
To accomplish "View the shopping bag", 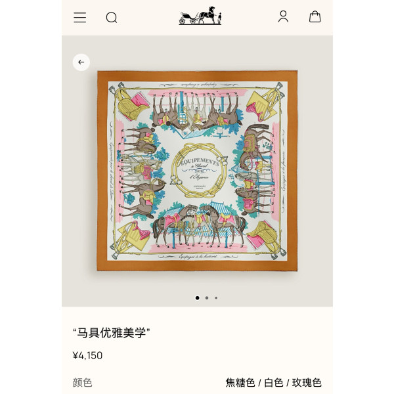I will (x=315, y=16).
